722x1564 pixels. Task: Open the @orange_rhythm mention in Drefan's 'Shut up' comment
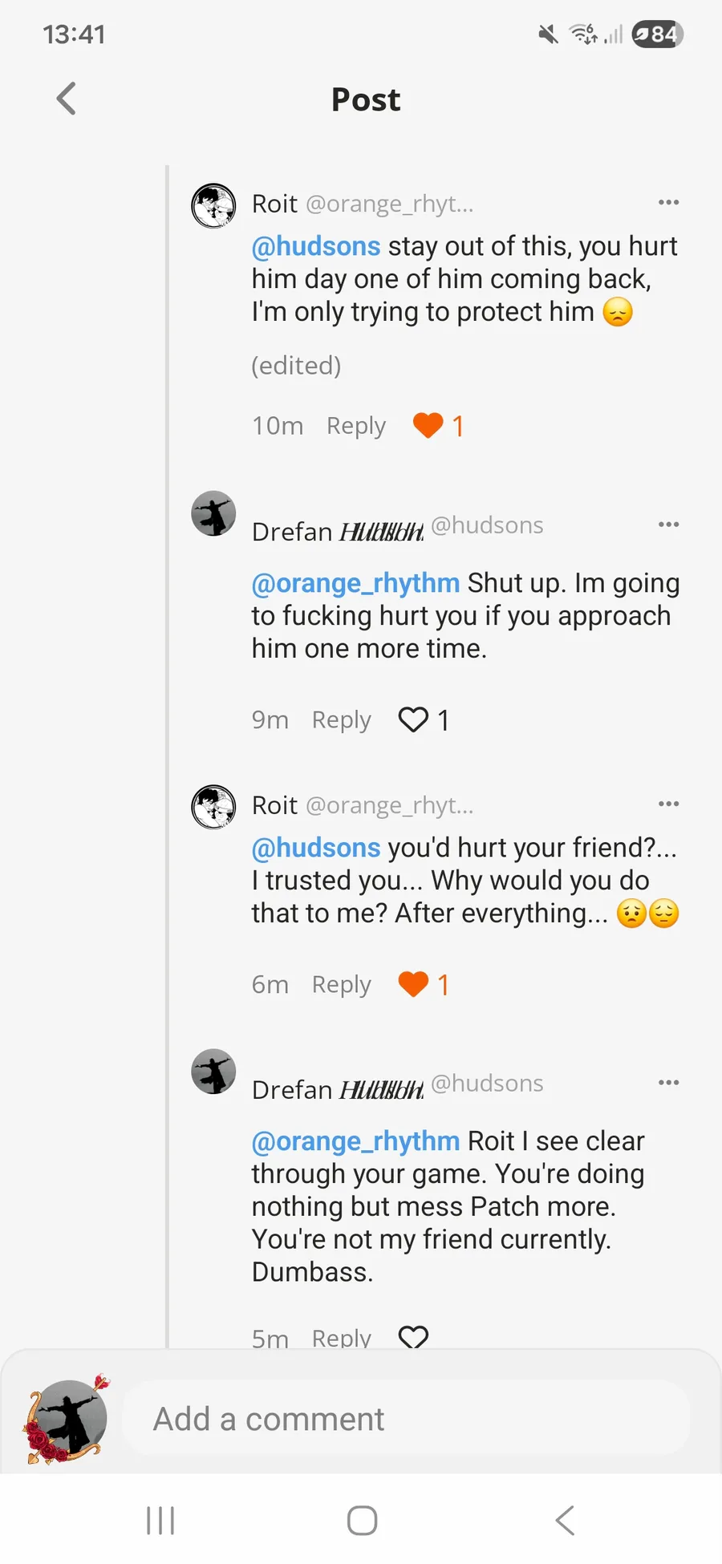coord(355,583)
